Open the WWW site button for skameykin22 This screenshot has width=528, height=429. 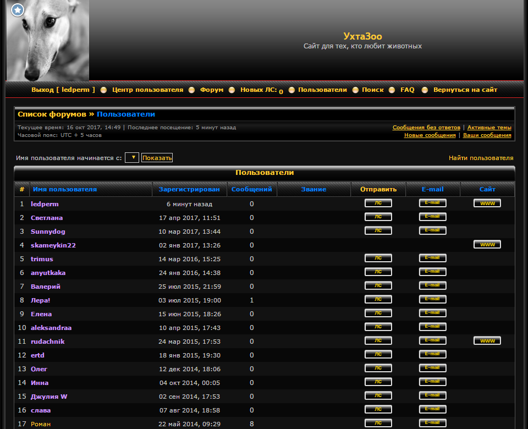[487, 244]
